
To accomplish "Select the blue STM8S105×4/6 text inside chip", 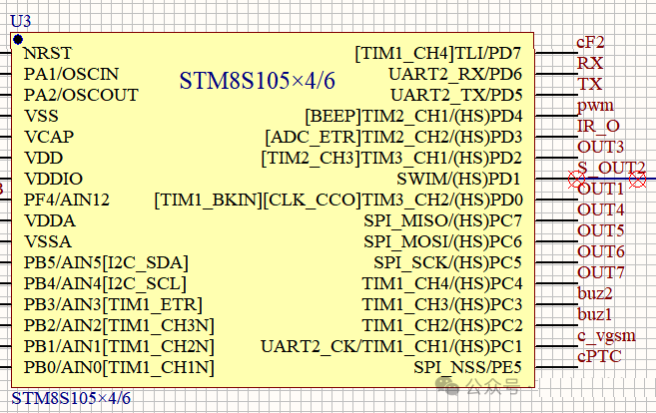I will click(257, 82).
